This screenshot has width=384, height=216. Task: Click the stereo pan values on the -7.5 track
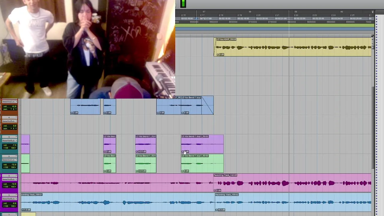pos(10,148)
